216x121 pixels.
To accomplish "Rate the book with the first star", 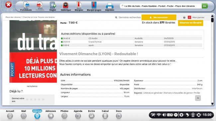I will pyautogui.click(x=27, y=99).
